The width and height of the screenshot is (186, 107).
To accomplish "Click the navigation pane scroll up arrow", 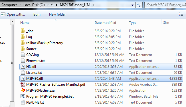I will point(12,22).
